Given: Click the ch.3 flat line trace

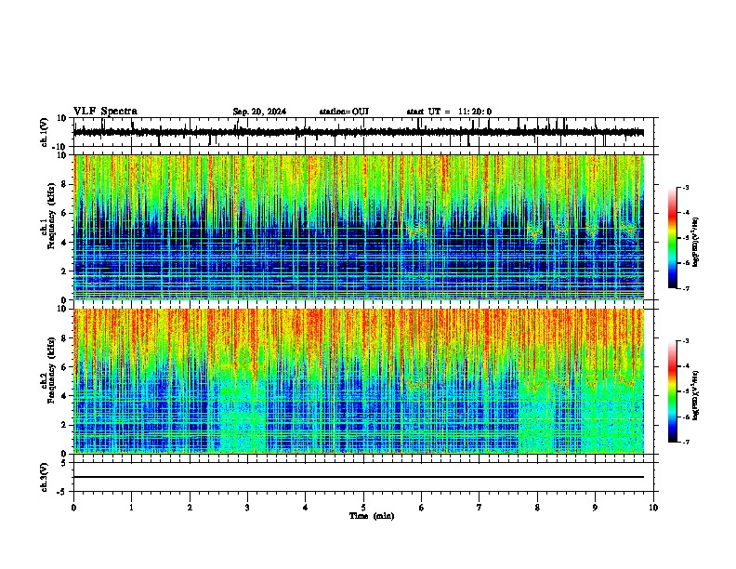Looking at the screenshot, I should pyautogui.click(x=359, y=477).
